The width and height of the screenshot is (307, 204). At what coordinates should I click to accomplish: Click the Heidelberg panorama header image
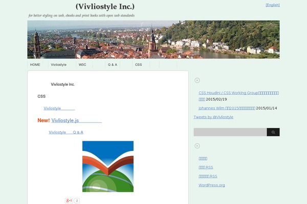(153, 39)
